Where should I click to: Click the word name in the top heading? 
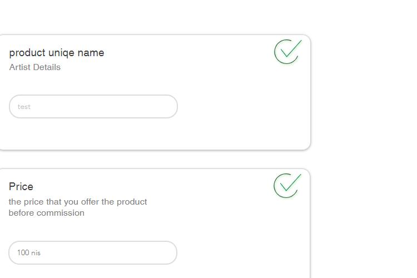91,53
